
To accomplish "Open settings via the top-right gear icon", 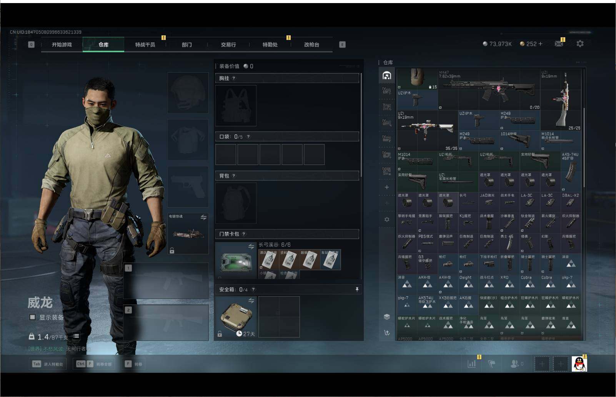I will [580, 44].
